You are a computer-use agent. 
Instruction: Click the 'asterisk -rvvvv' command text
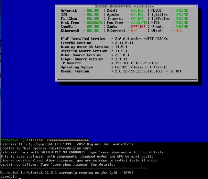pos(58,140)
